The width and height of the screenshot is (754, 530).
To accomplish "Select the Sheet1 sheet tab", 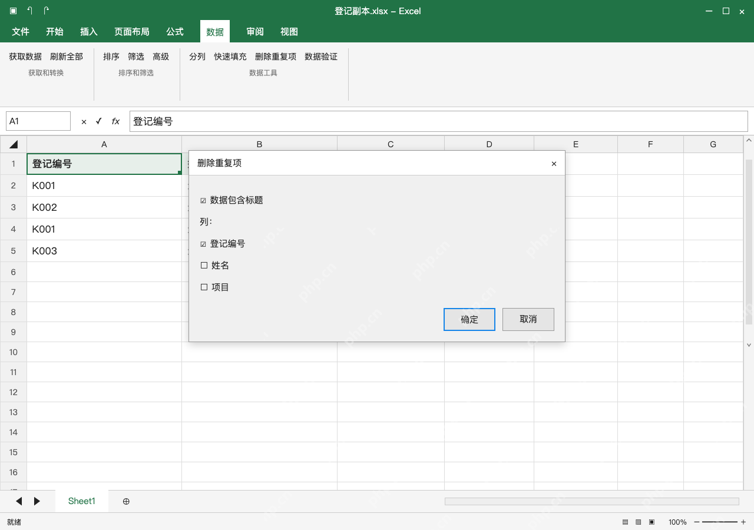I will click(x=82, y=501).
